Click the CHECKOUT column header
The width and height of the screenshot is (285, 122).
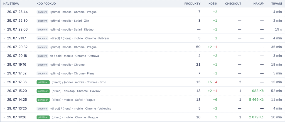click(x=233, y=4)
